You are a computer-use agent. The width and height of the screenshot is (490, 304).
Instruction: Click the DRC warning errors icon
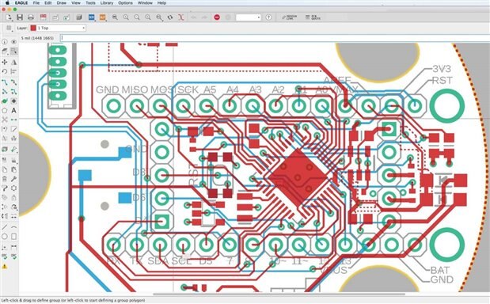(x=5, y=267)
